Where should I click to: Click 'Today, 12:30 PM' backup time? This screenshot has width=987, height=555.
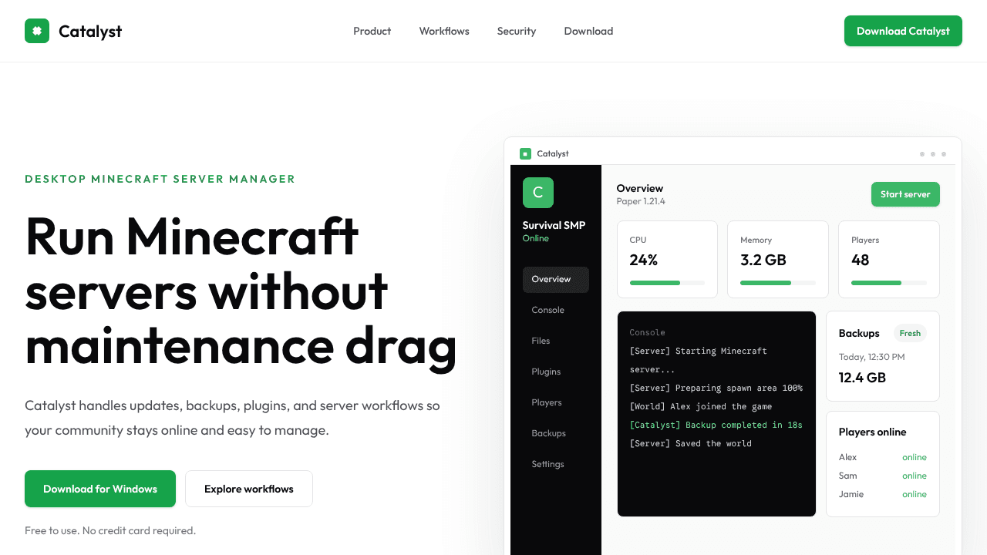872,357
